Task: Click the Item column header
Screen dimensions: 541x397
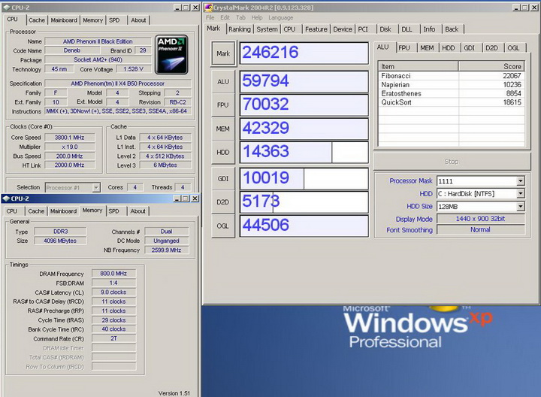Action: (x=419, y=66)
